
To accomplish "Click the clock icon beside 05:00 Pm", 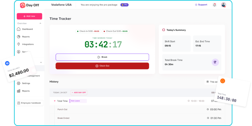I will (x=208, y=110).
